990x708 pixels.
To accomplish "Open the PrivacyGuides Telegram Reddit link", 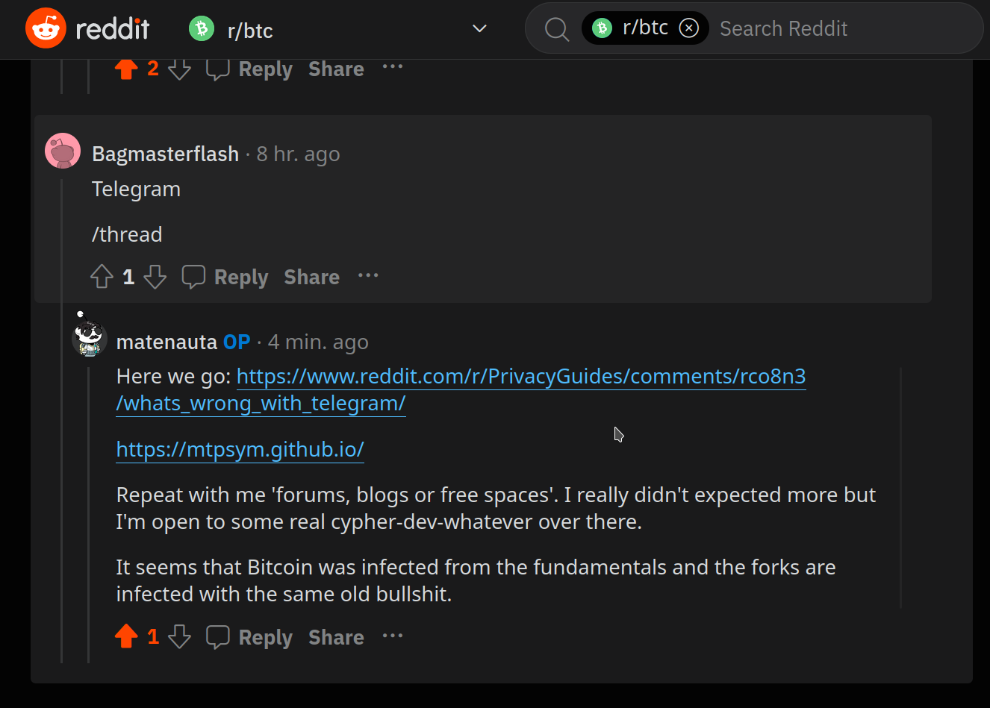I will 520,377.
